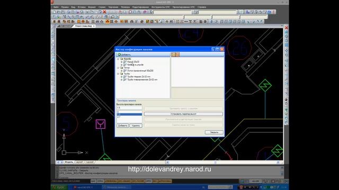This screenshot has width=339, height=190.
Task: Click the channel height input field showing 1.5
Action: [x=129, y=108]
